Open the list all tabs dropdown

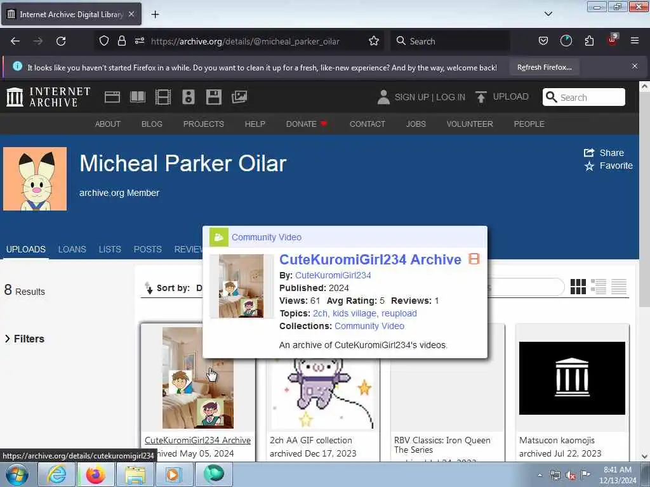point(548,14)
